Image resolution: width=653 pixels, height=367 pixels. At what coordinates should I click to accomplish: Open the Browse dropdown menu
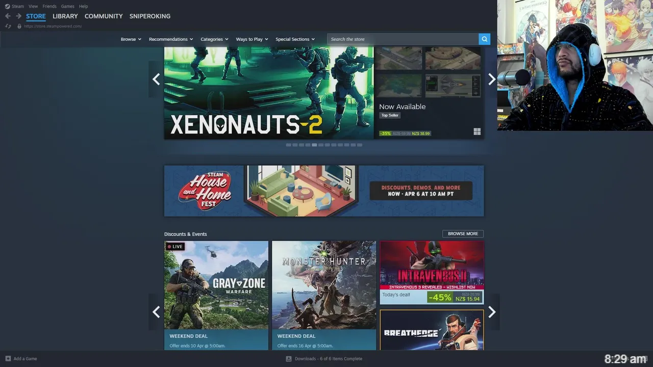coord(131,39)
